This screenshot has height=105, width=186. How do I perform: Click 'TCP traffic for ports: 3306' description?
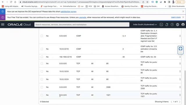(x=149, y=87)
